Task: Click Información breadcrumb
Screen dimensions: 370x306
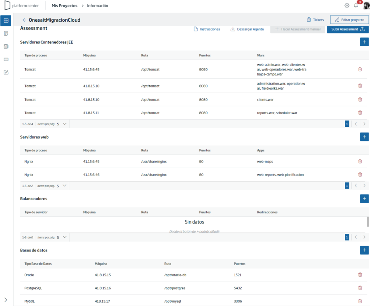Action: tap(98, 6)
